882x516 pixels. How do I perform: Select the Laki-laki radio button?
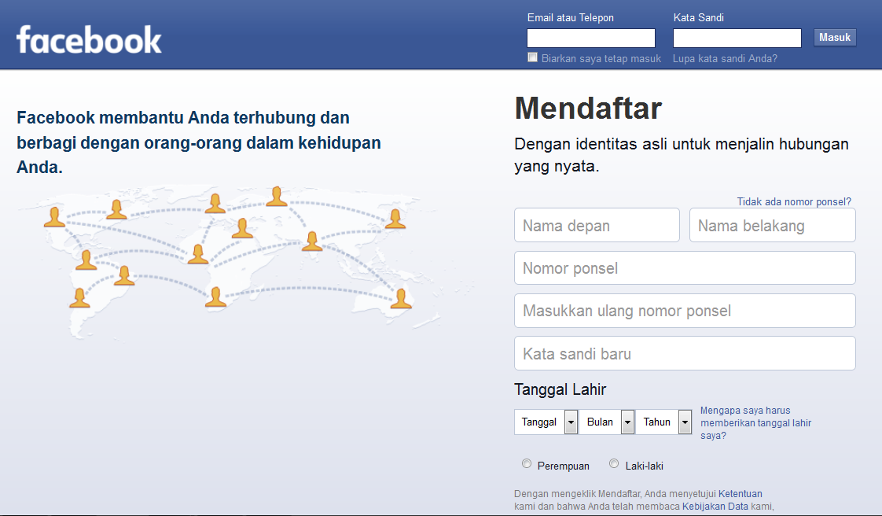(614, 463)
